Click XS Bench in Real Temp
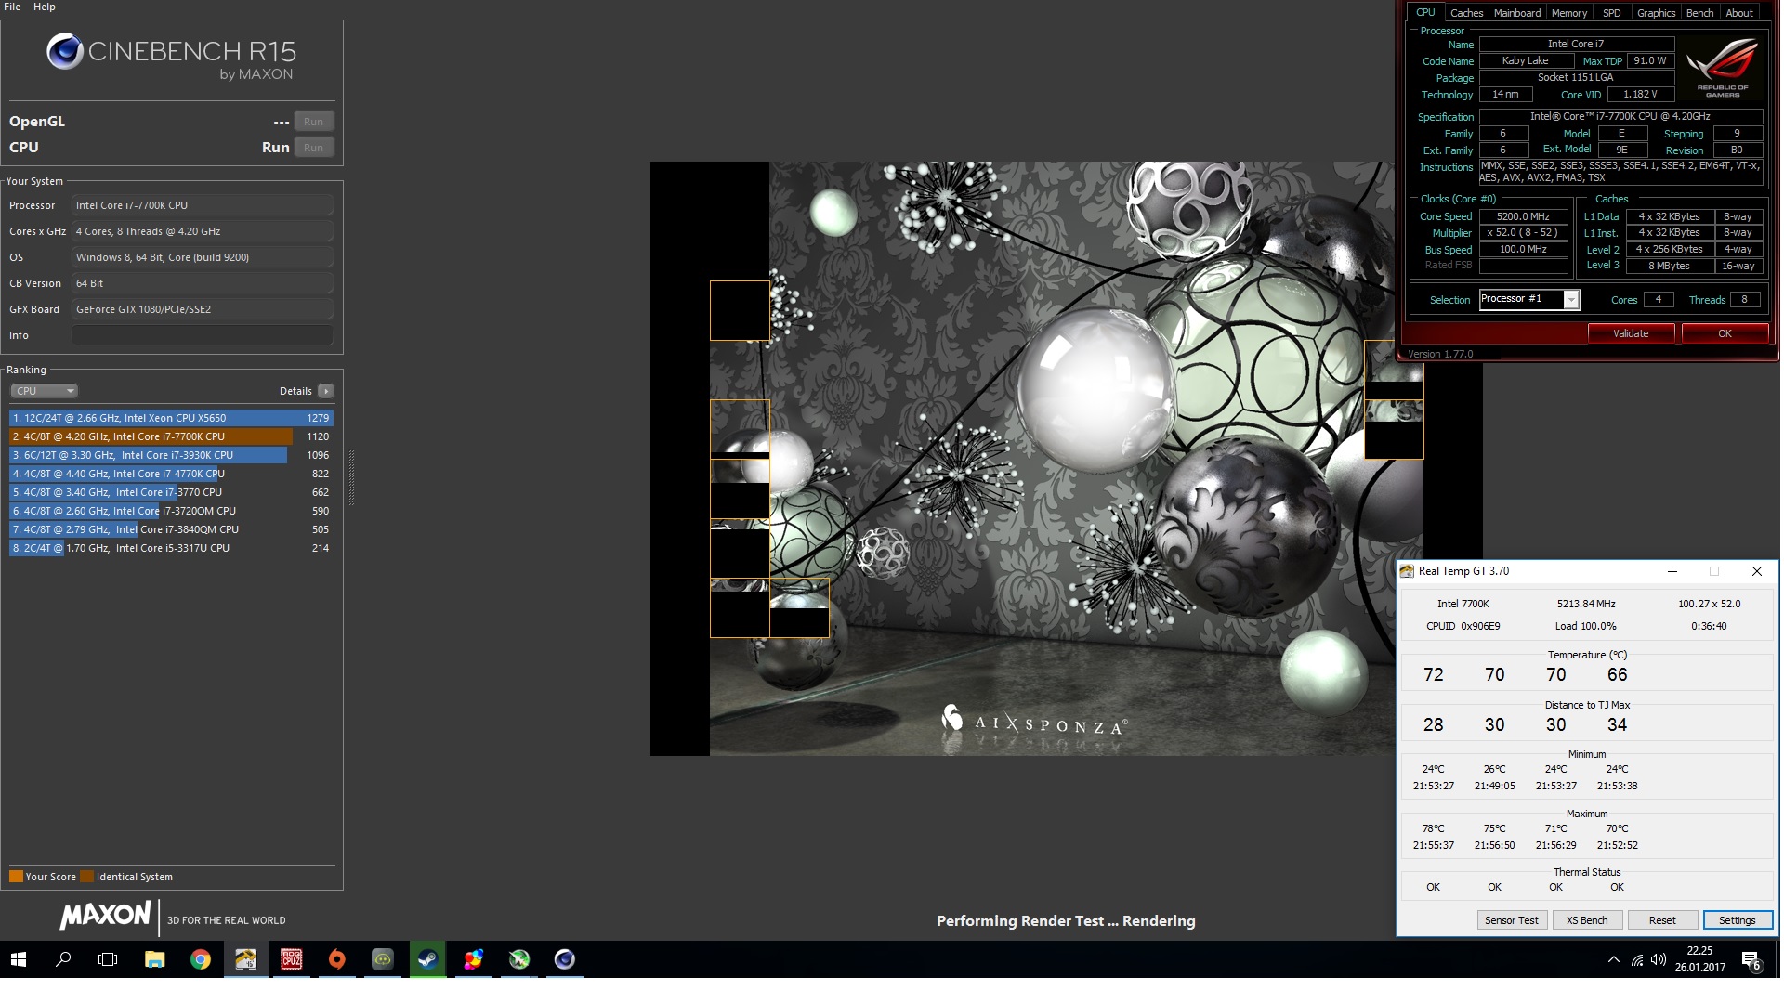Viewport: 1784px width, 1003px height. [1587, 920]
